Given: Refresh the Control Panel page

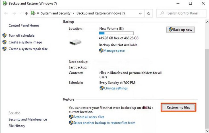Looking at the screenshot, I should tap(148, 13).
